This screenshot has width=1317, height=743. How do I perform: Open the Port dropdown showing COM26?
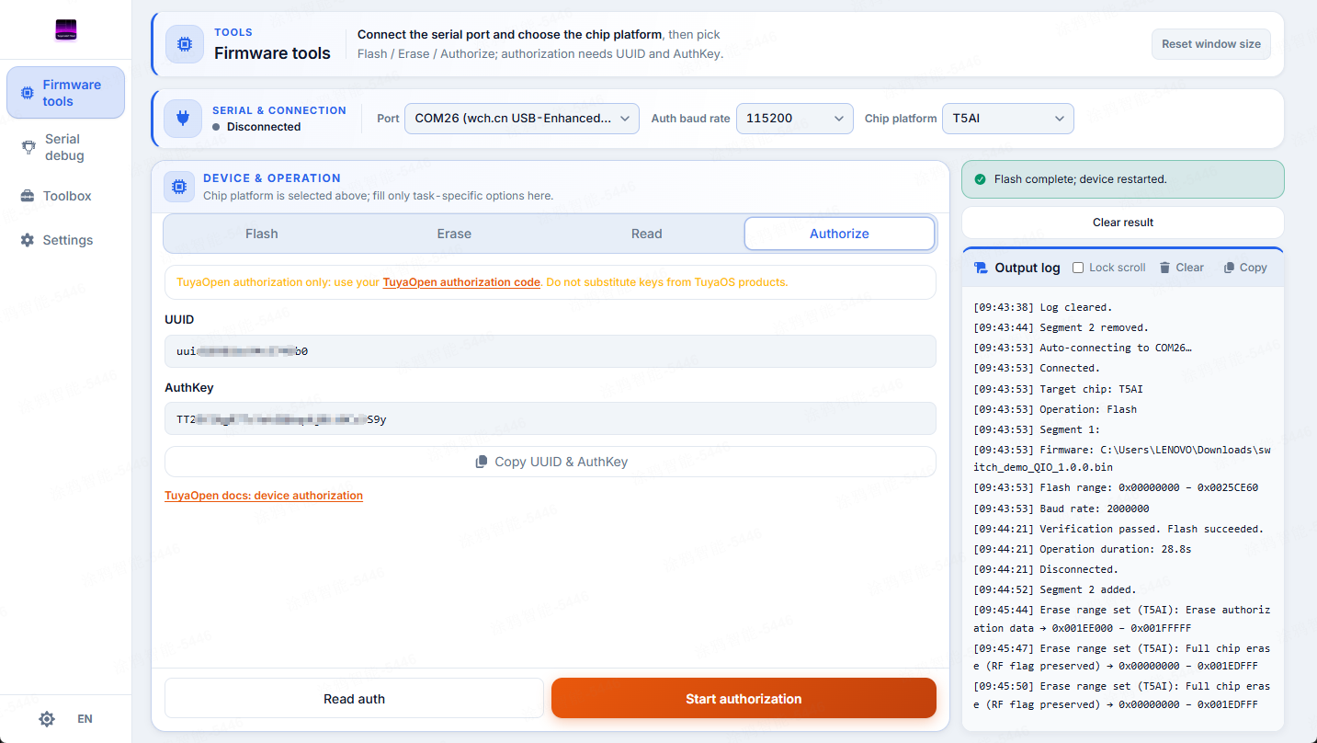click(x=522, y=119)
